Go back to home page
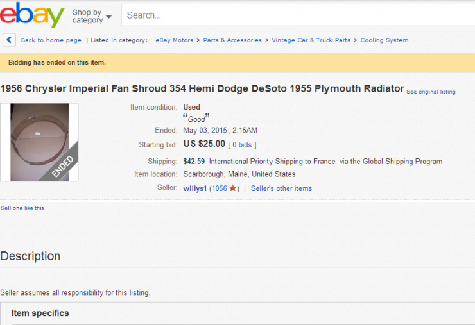 click(x=51, y=40)
